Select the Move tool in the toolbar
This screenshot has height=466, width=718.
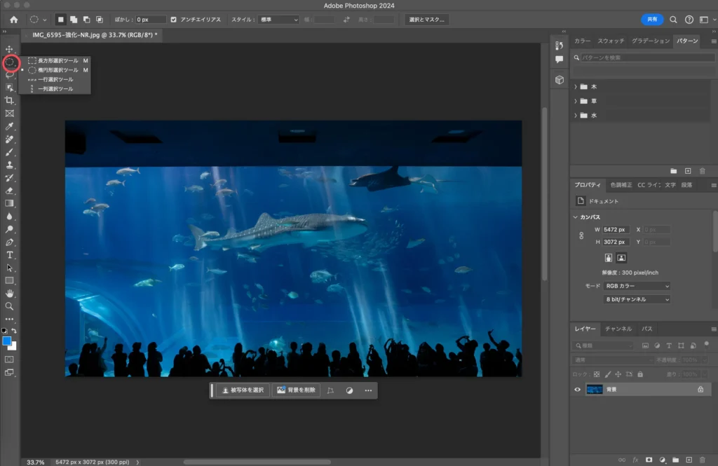[10, 49]
